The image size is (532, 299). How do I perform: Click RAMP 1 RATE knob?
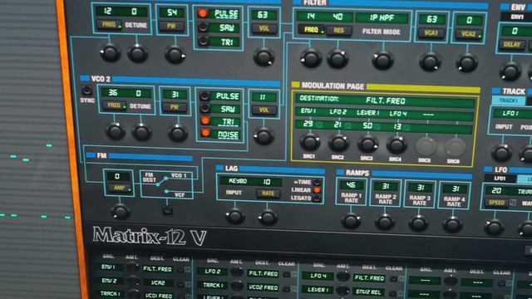pos(351,221)
